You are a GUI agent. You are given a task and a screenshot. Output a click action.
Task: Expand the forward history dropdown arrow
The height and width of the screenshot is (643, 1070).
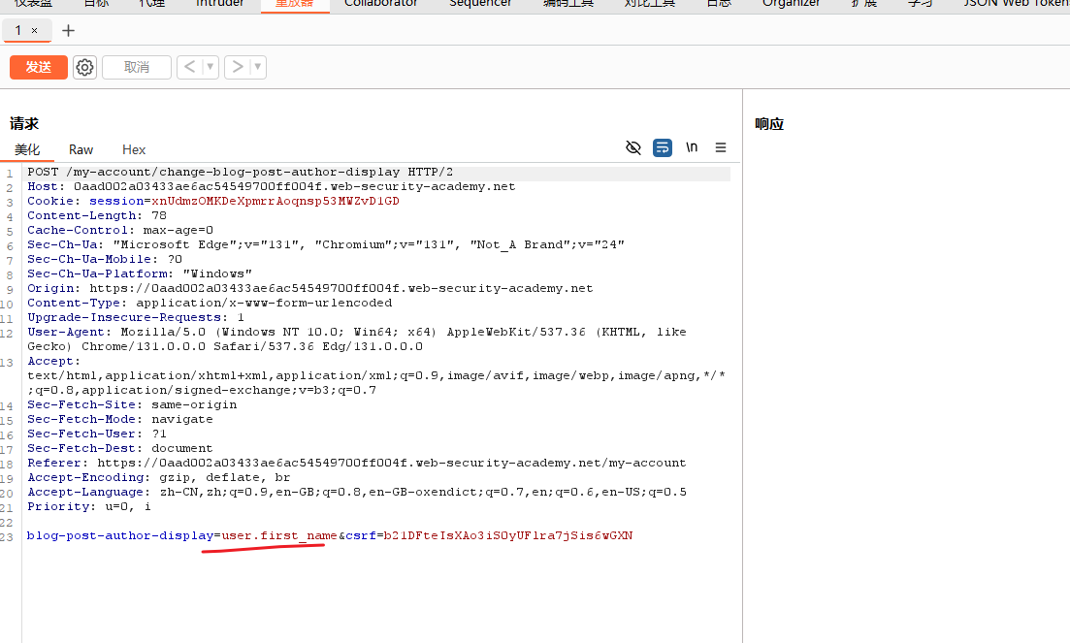tap(258, 67)
